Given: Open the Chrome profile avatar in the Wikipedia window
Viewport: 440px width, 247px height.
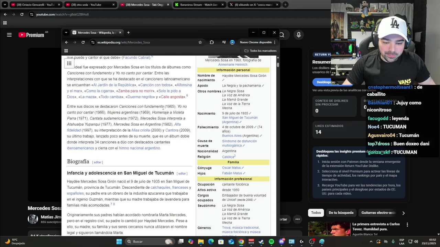Looking at the screenshot, I should coord(232,42).
